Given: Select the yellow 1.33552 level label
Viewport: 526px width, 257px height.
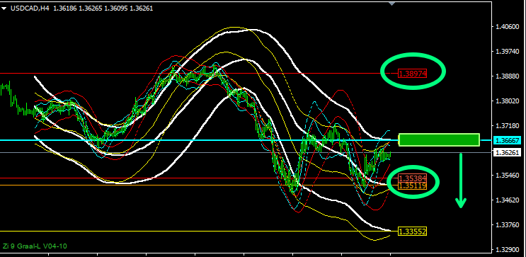Looking at the screenshot, I should pos(412,232).
